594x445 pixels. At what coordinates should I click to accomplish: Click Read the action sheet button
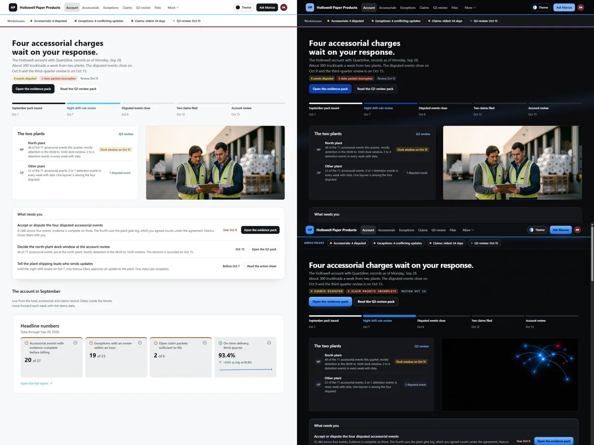coord(261,266)
